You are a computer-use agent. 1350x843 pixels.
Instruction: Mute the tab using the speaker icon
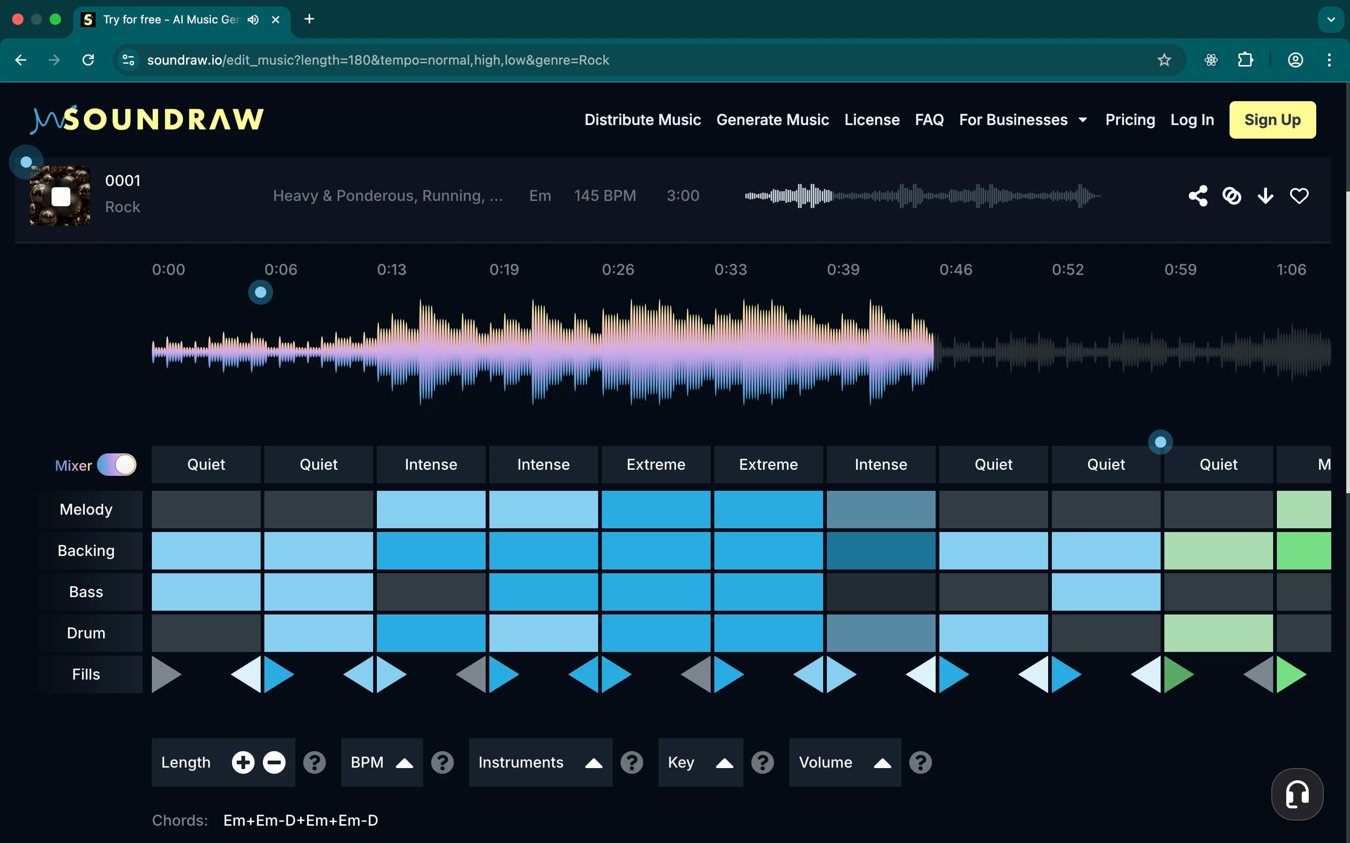(253, 20)
